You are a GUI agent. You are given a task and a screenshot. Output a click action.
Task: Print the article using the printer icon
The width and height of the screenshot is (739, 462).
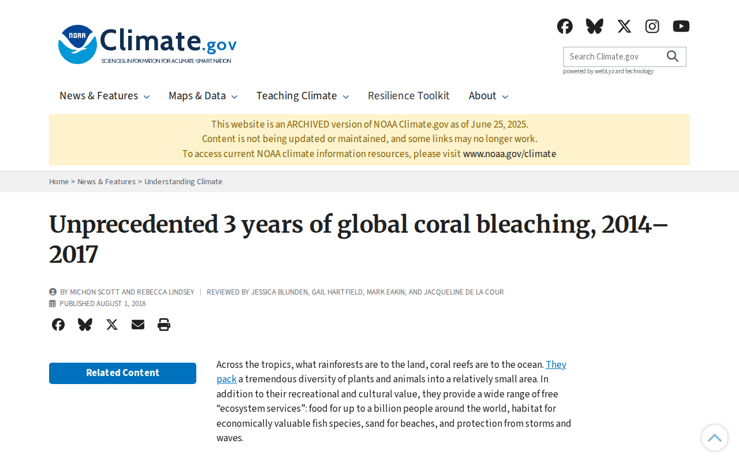coord(164,325)
